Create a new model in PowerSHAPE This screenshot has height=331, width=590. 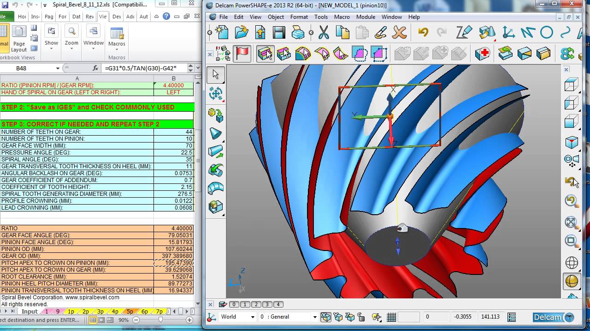click(x=222, y=33)
